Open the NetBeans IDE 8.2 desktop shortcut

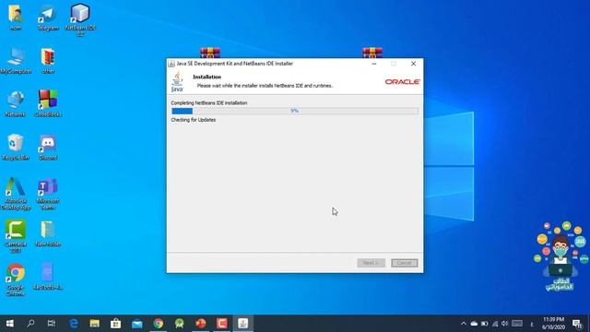(80, 19)
